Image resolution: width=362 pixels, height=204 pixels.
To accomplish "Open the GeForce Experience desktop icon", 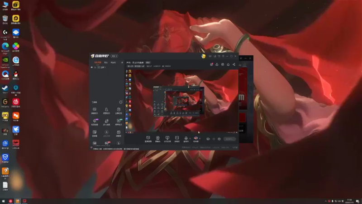I will pos(5,62).
